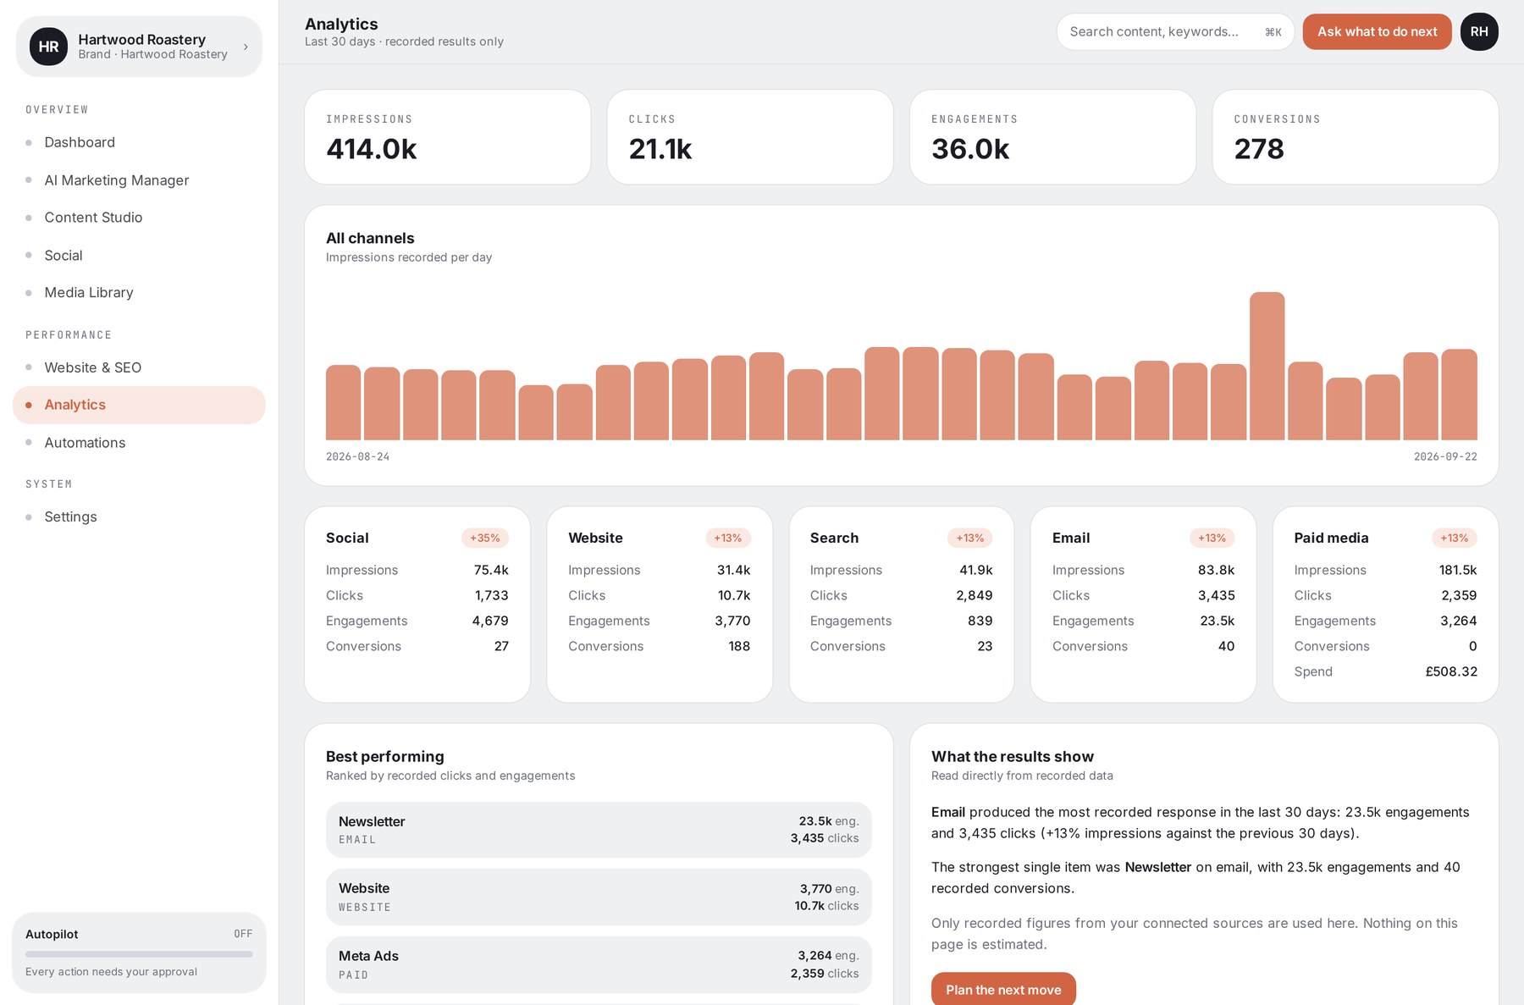Open the Automations page
The height and width of the screenshot is (1005, 1524).
click(x=139, y=443)
